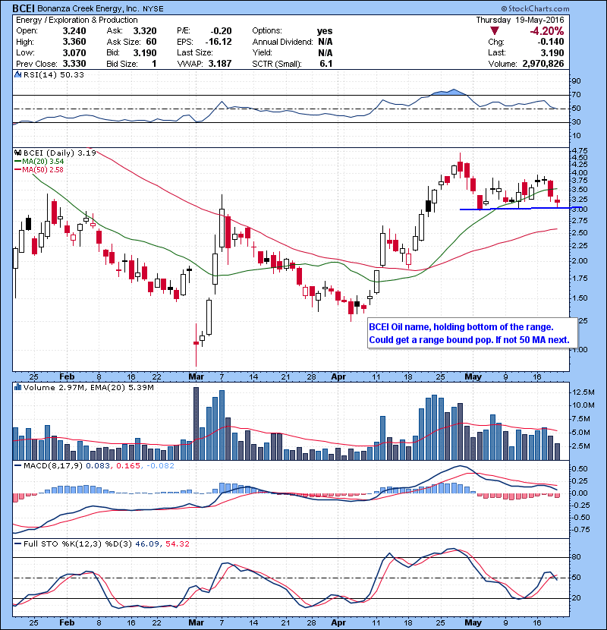607x630 pixels.
Task: Click the Volume value 2,970,826
Action: pyautogui.click(x=543, y=64)
